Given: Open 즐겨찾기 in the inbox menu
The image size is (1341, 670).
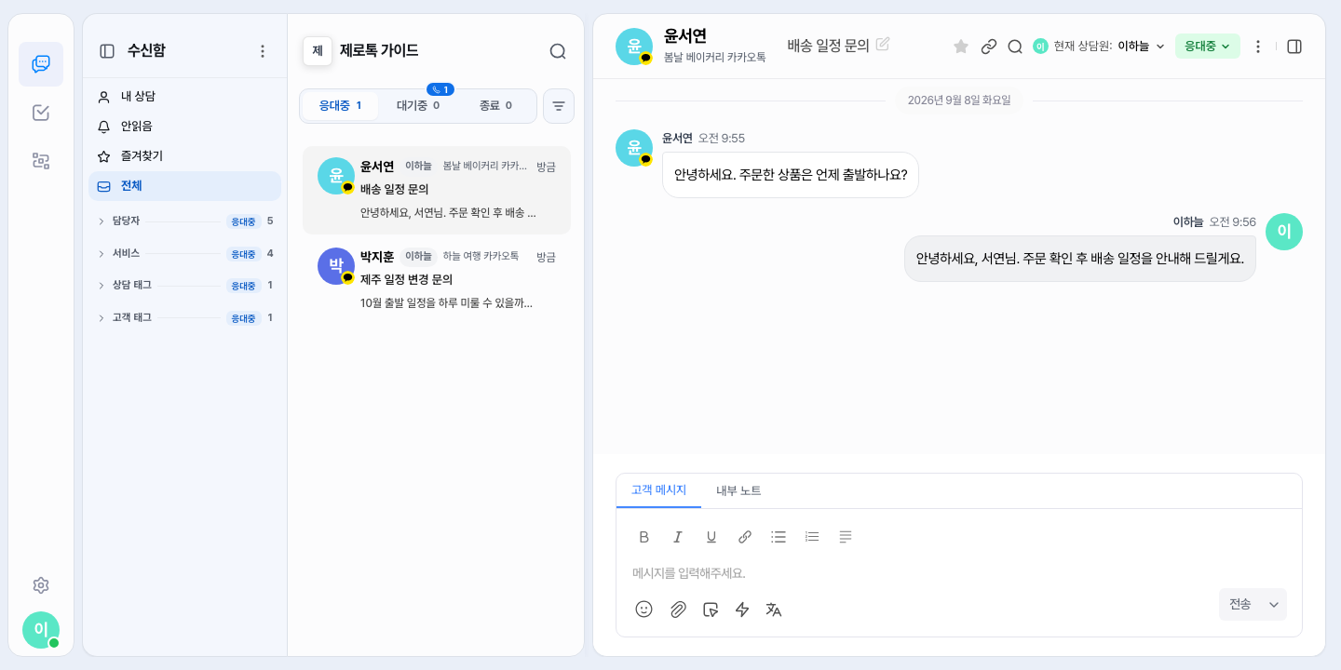Looking at the screenshot, I should coord(185,156).
